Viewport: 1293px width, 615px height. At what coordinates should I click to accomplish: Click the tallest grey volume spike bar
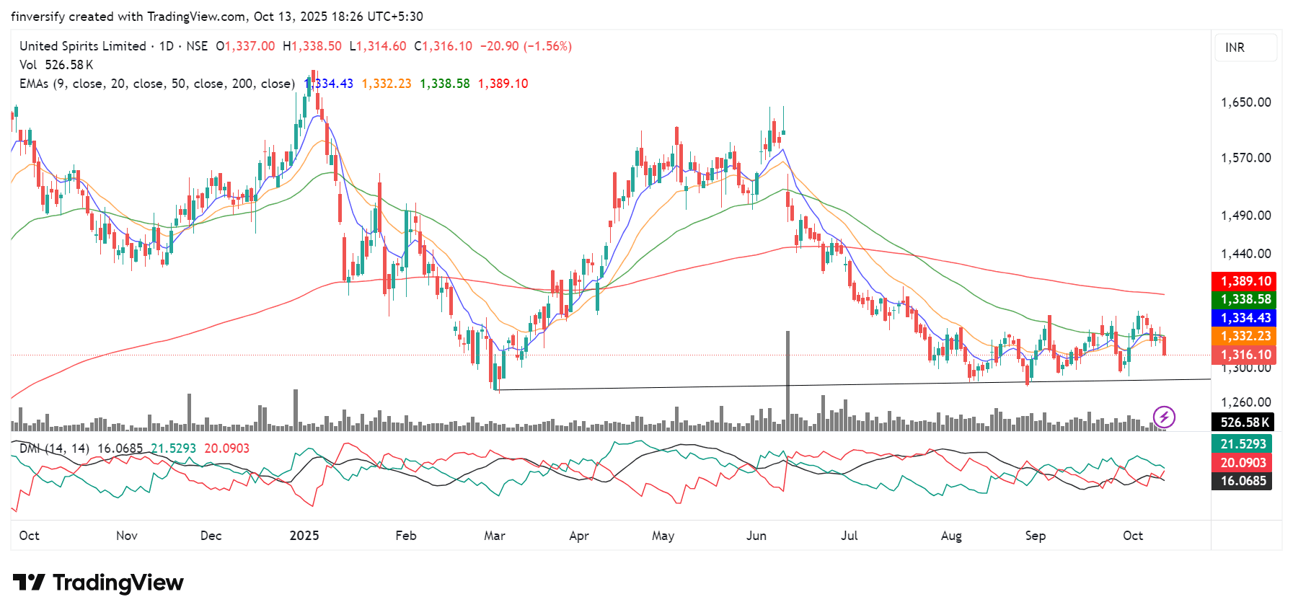click(x=787, y=381)
